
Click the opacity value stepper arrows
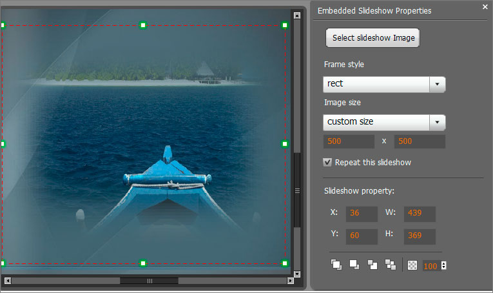[443, 265]
